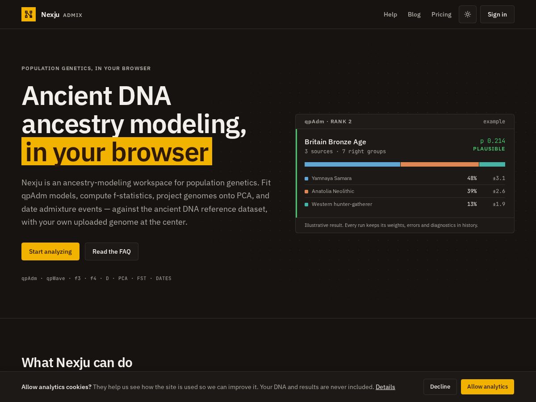
Task: Click the blue swatch beside Yamnaya Samara
Action: point(306,179)
